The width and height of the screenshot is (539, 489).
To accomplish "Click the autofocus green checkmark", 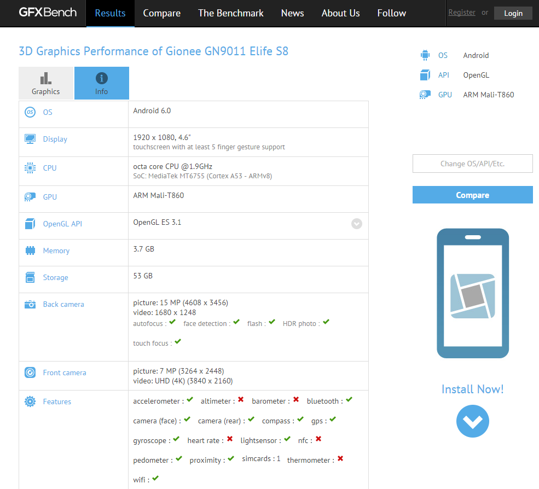I will point(172,322).
